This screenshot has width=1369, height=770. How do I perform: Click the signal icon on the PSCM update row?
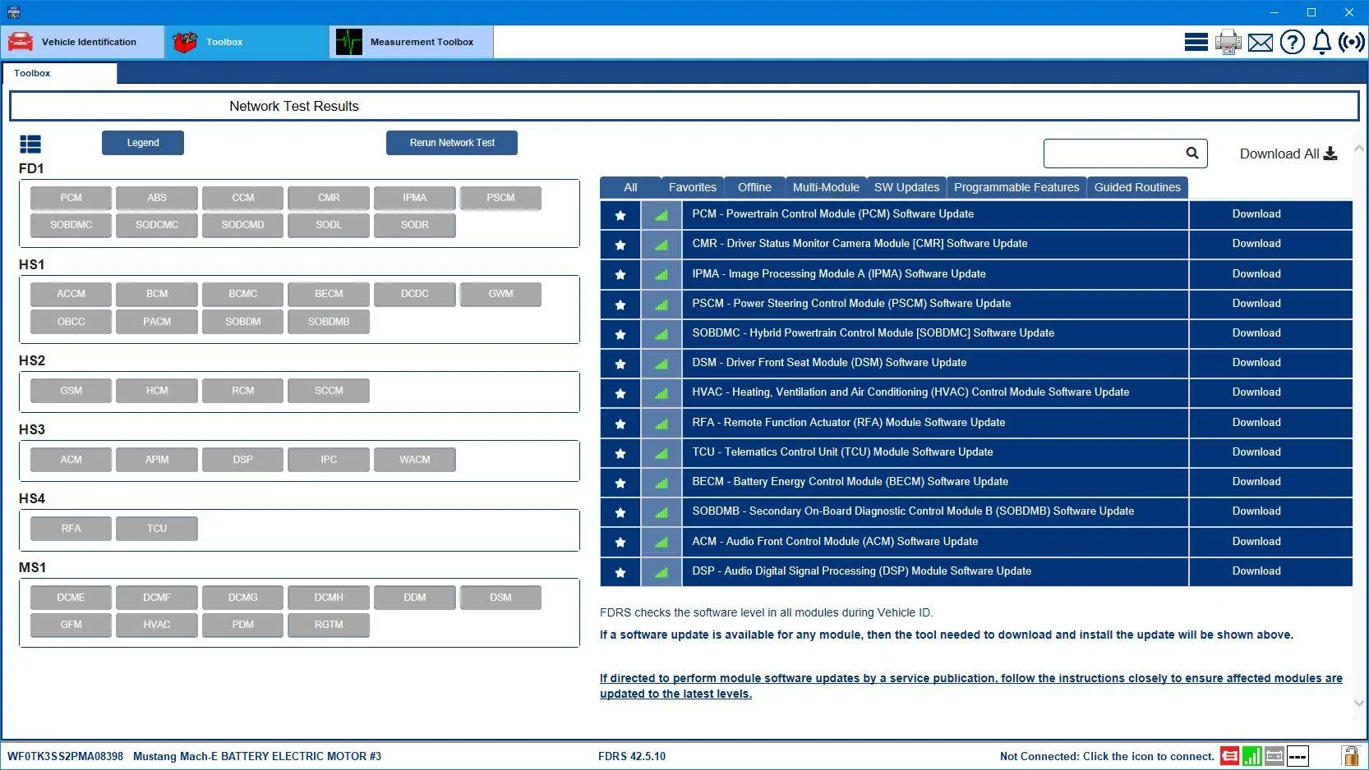click(661, 305)
